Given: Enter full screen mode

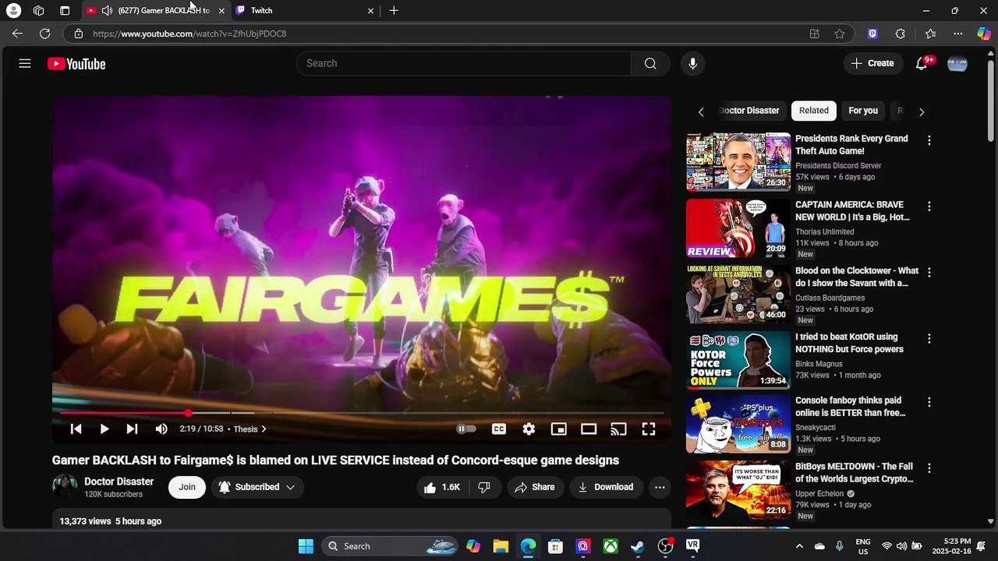Looking at the screenshot, I should coord(648,429).
